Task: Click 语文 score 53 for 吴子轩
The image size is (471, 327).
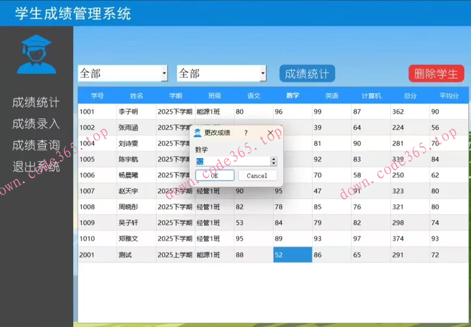Action: [x=253, y=223]
